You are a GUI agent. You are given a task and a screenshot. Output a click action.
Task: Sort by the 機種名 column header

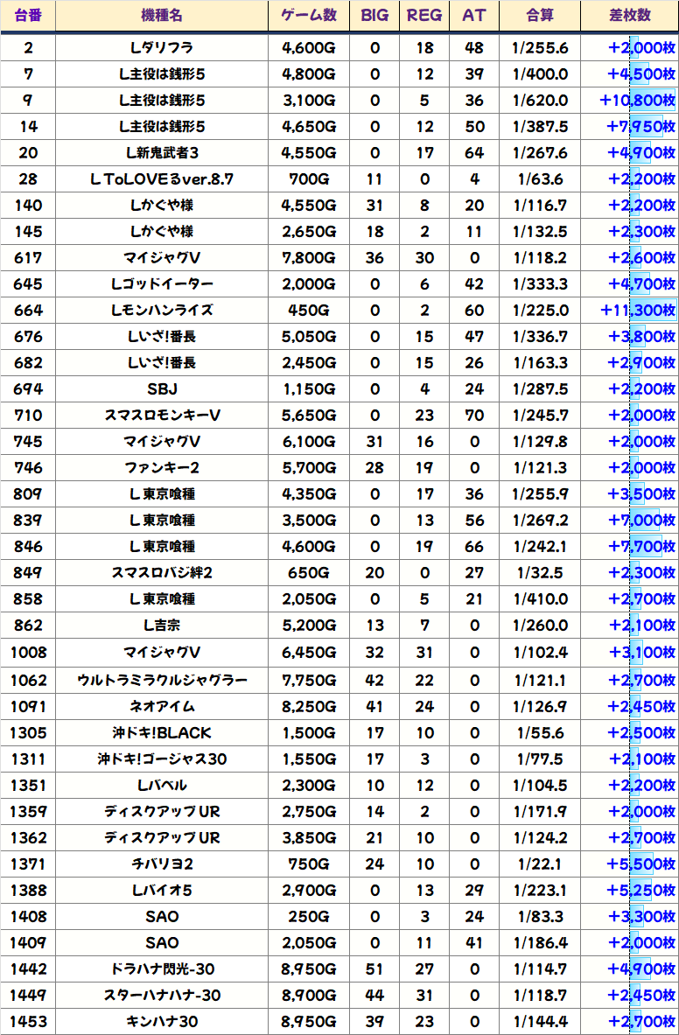point(162,16)
